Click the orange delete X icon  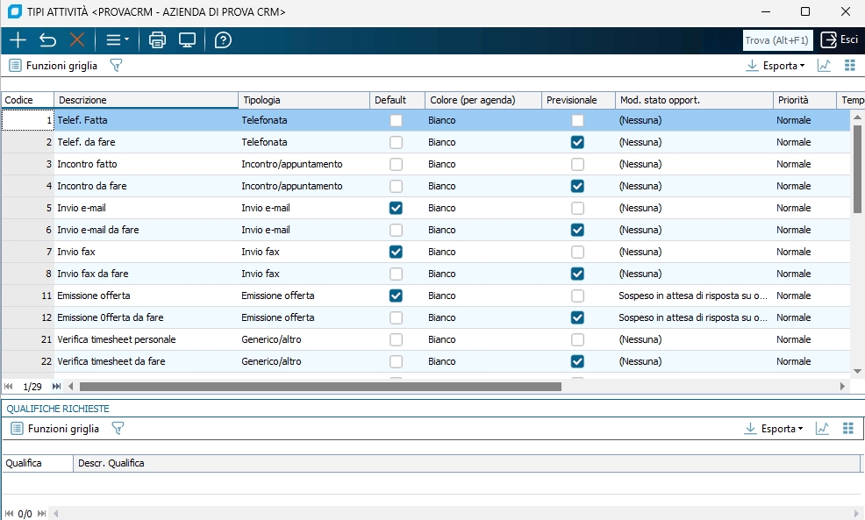(x=77, y=40)
